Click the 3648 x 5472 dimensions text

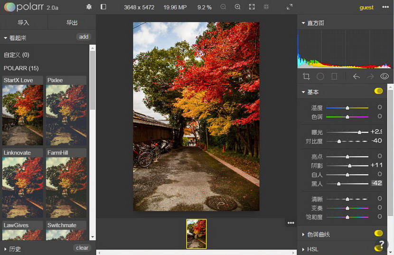[139, 8]
